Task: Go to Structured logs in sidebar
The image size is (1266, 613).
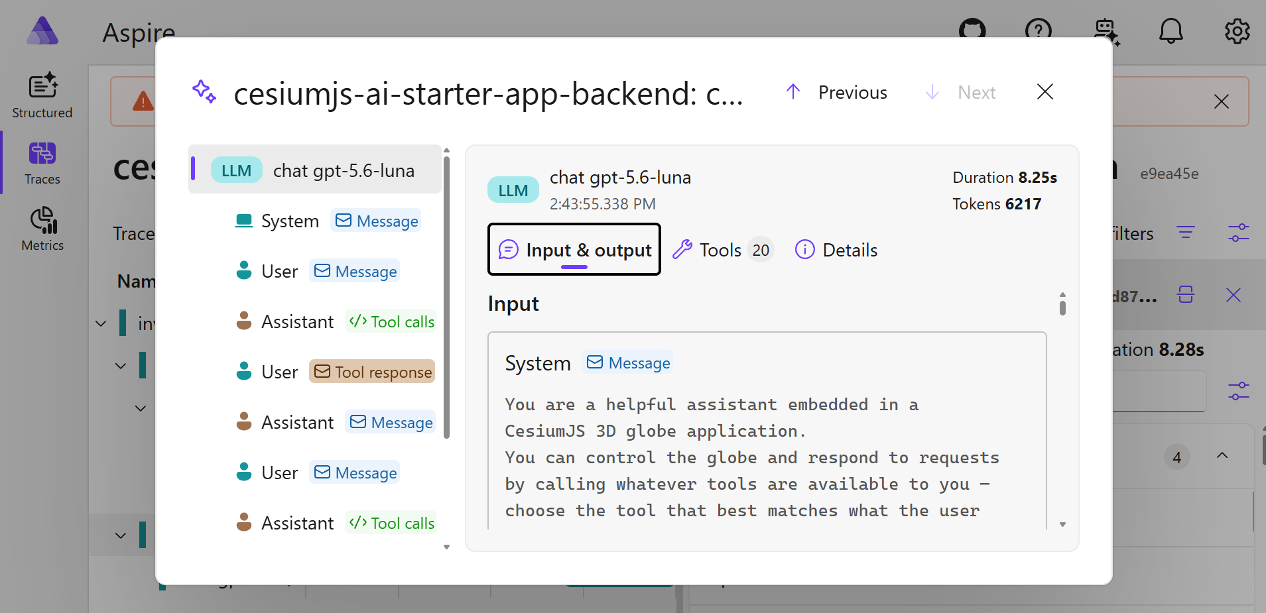Action: click(42, 96)
